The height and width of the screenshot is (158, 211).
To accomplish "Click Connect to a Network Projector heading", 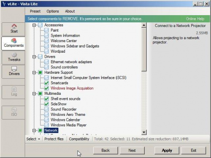I will pyautogui.click(x=180, y=26).
